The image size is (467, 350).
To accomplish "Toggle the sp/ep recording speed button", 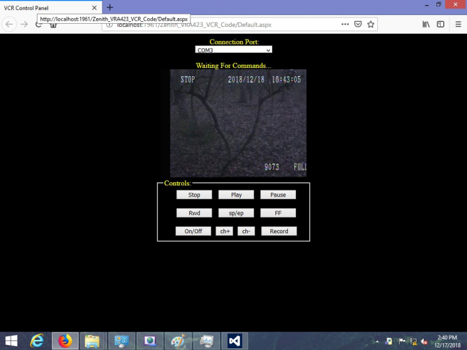I will pyautogui.click(x=236, y=213).
